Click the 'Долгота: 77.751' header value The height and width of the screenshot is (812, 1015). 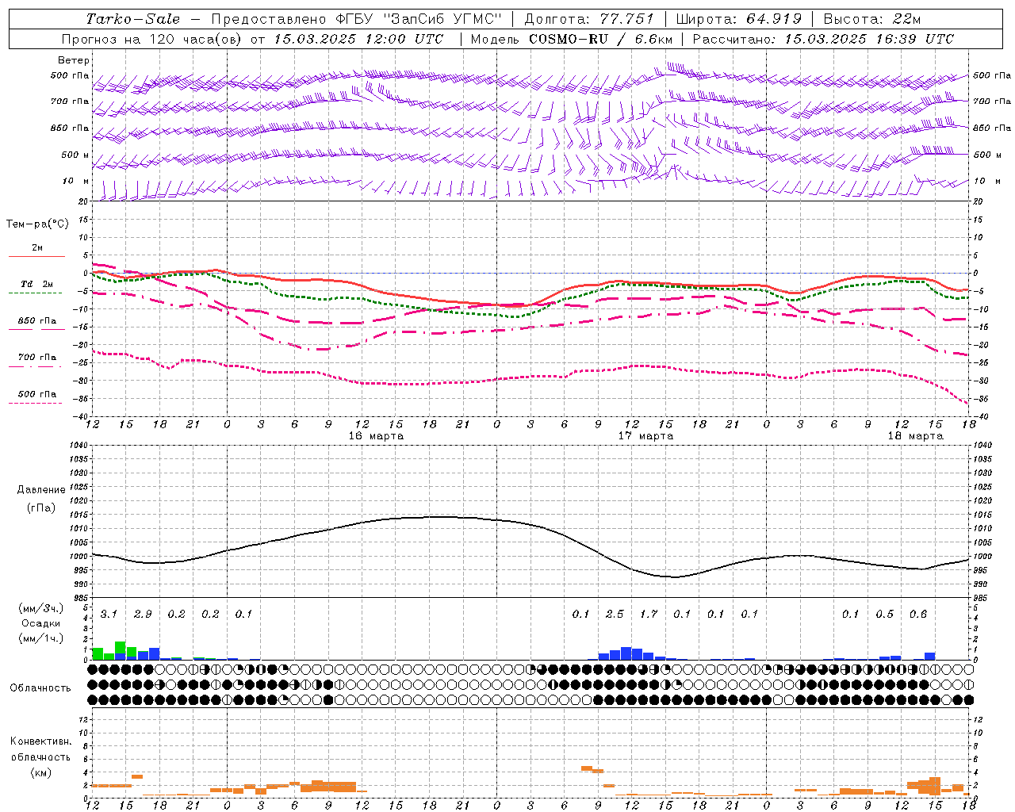point(589,19)
